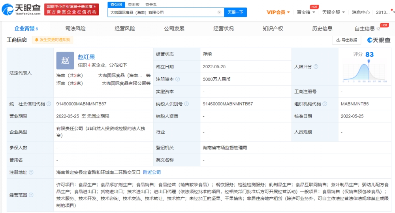This screenshot has height=213, width=395.
Task: Switch to the 查公司 search tab
Action: [x=116, y=4]
